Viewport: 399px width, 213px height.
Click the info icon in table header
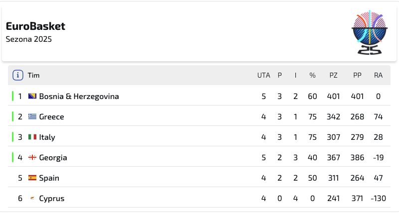(18, 75)
